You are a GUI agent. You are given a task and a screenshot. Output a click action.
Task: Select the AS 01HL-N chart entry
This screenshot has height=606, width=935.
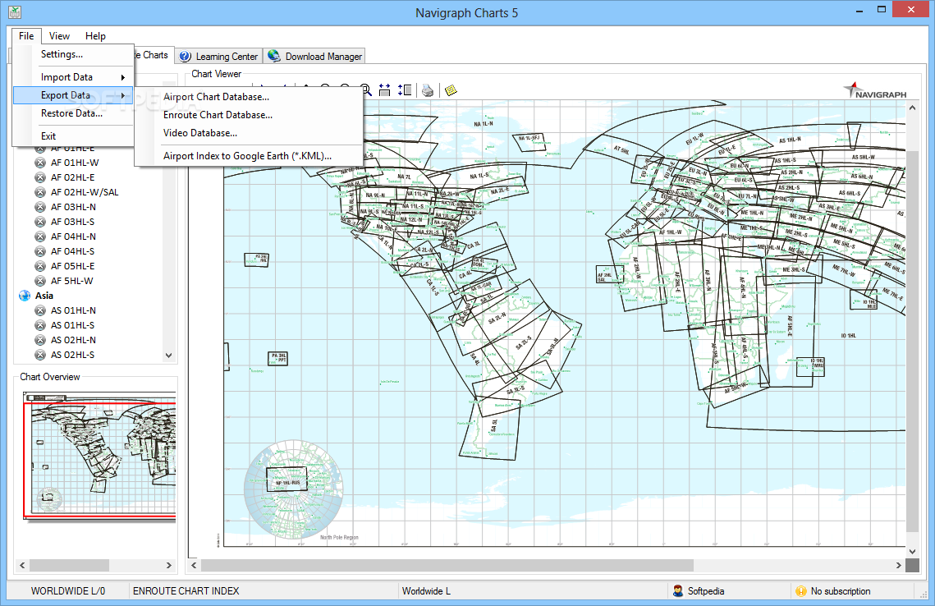[73, 310]
